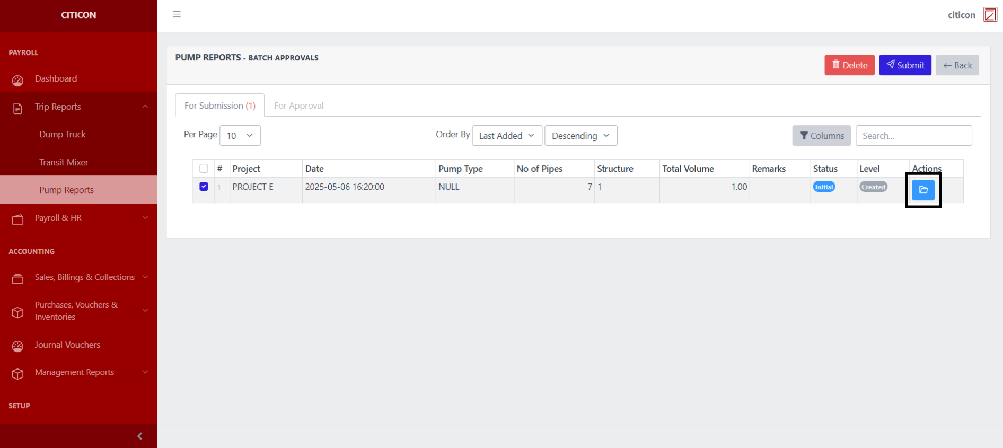The image size is (1003, 448).
Task: Click the Journal Vouchers sidebar icon
Action: (x=17, y=346)
